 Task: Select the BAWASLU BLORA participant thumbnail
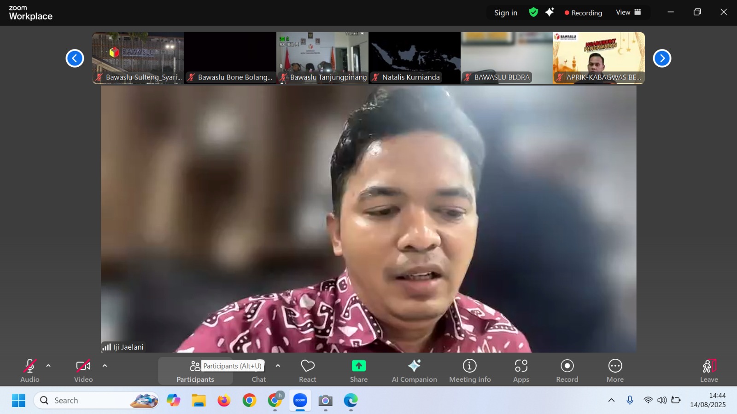tap(506, 58)
